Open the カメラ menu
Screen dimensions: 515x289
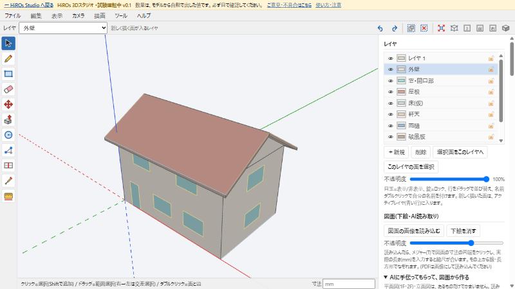click(x=78, y=15)
